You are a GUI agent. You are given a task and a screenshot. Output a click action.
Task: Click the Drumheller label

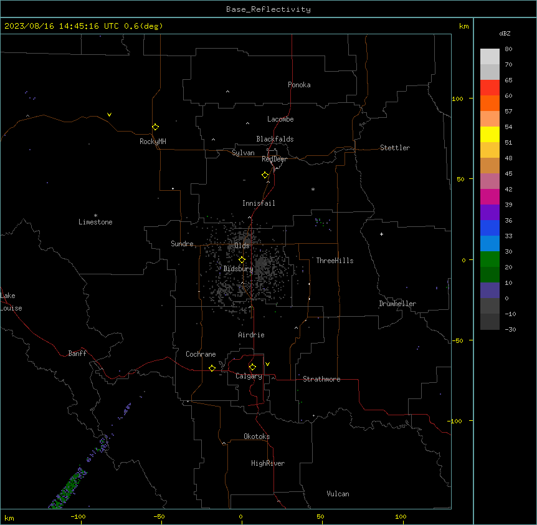397,304
